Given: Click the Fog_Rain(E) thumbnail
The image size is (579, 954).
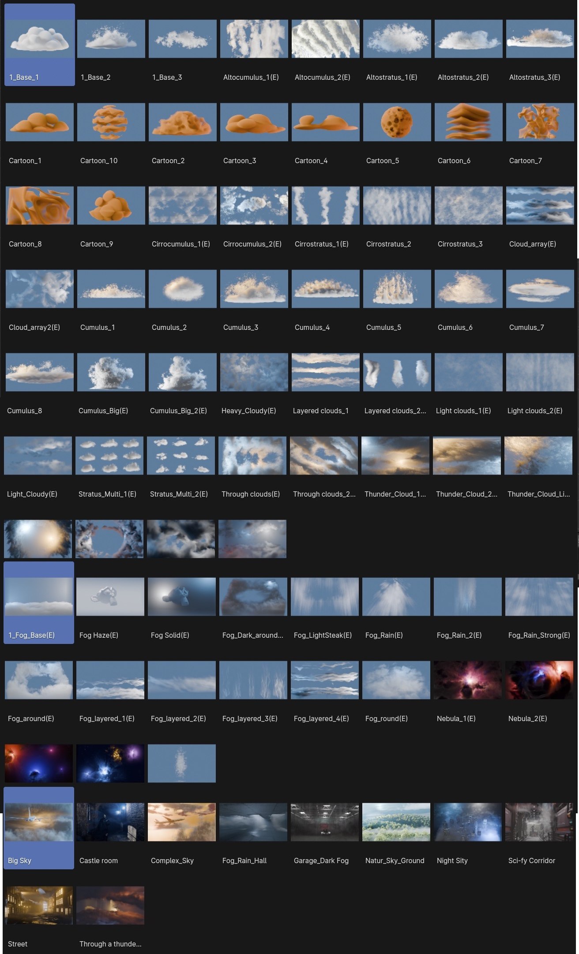Looking at the screenshot, I should coord(396,597).
